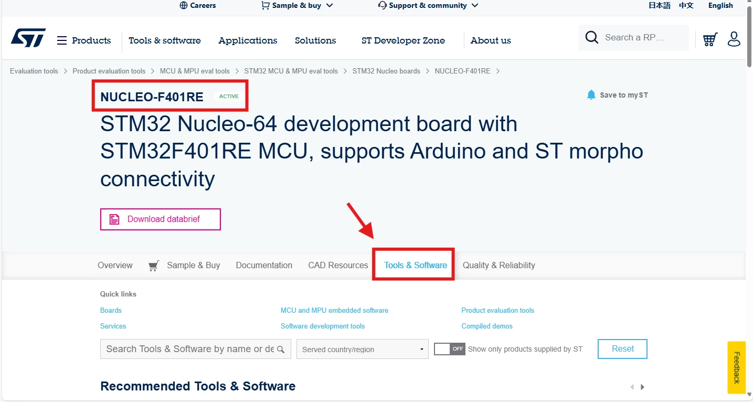The height and width of the screenshot is (402, 753).
Task: Click chevron after NUCLEO-F401RE breadcrumb
Action: click(x=498, y=71)
